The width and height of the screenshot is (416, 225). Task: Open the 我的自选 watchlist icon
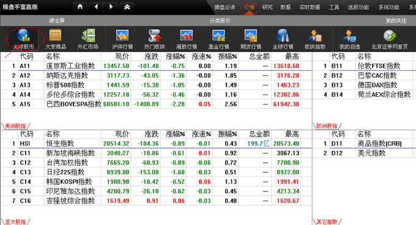pos(350,40)
